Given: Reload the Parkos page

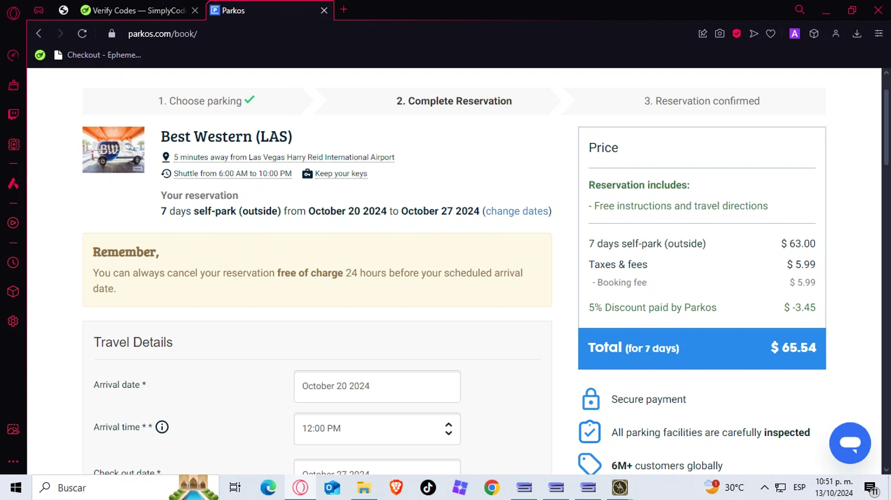Looking at the screenshot, I should (x=82, y=34).
